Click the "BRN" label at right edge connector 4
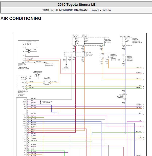 pyautogui.click(x=140, y=86)
